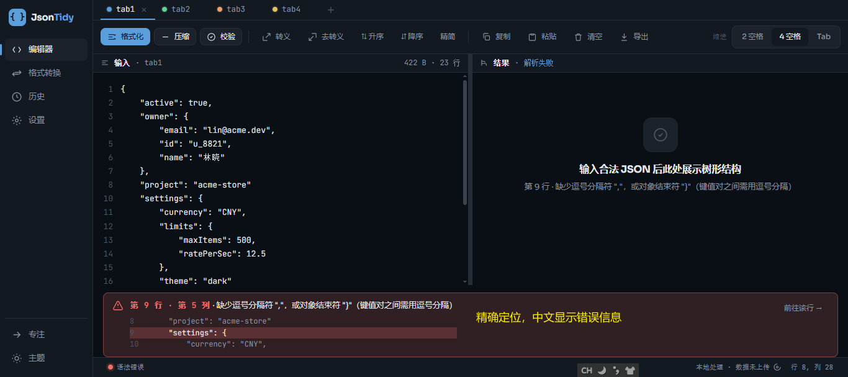The width and height of the screenshot is (848, 377).
Task: Paste clipboard content with 粘贴
Action: (x=543, y=37)
